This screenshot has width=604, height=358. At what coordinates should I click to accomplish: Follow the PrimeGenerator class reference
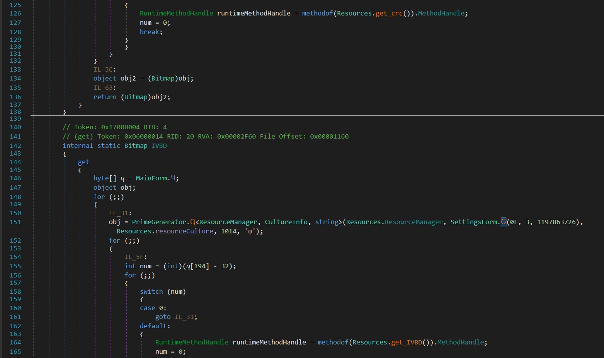point(159,222)
